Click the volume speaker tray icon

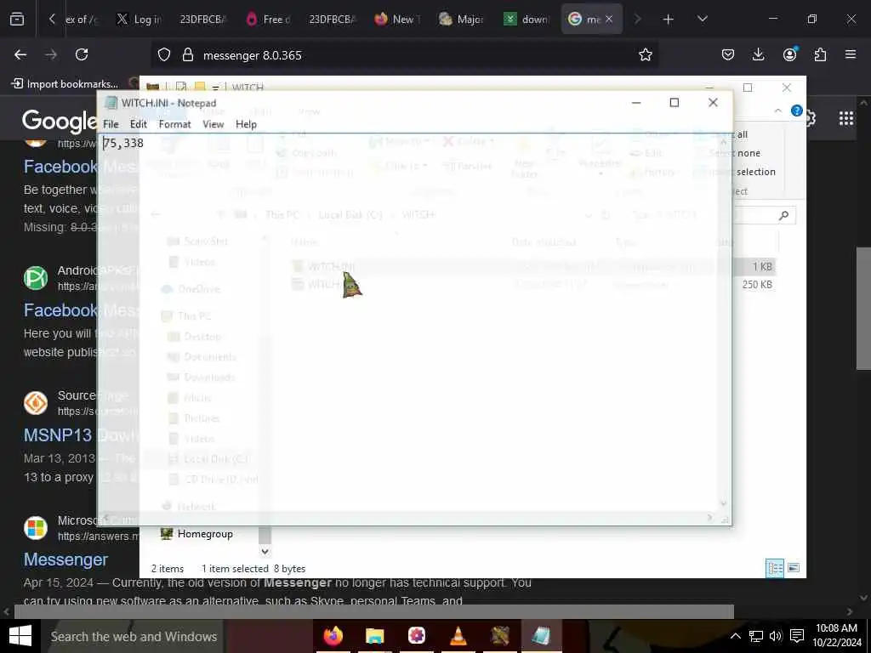click(776, 636)
